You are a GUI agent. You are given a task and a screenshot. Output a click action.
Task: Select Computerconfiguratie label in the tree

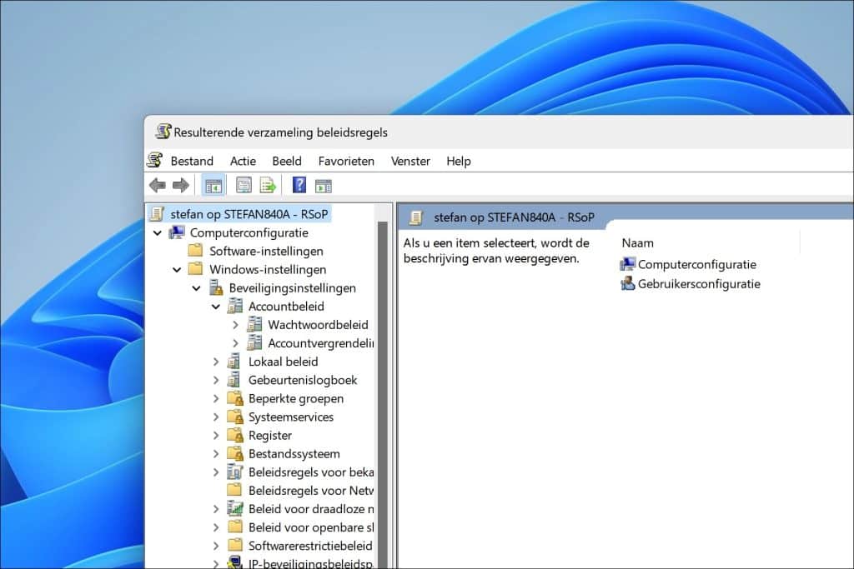point(249,232)
